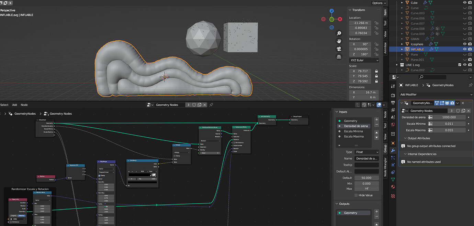Viewport: 474px width, 226px height.
Task: Click the Name input field showing Densidad
Action: coord(366,158)
